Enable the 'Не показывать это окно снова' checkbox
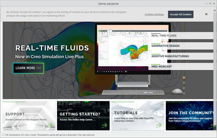Viewport: 217px width, 138px height. 3,135
